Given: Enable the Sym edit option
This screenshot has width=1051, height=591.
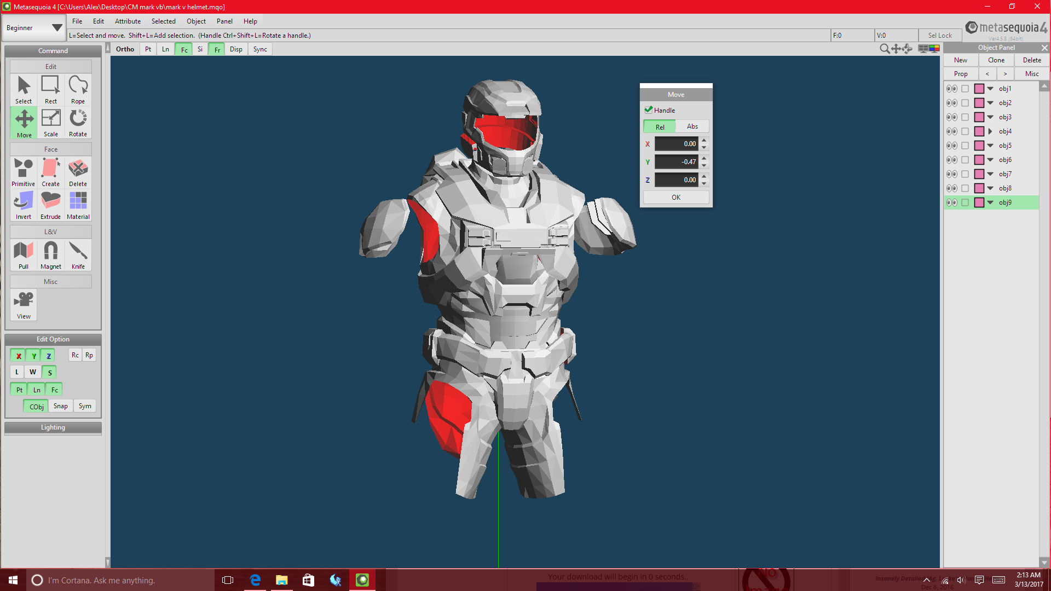Looking at the screenshot, I should pos(85,406).
